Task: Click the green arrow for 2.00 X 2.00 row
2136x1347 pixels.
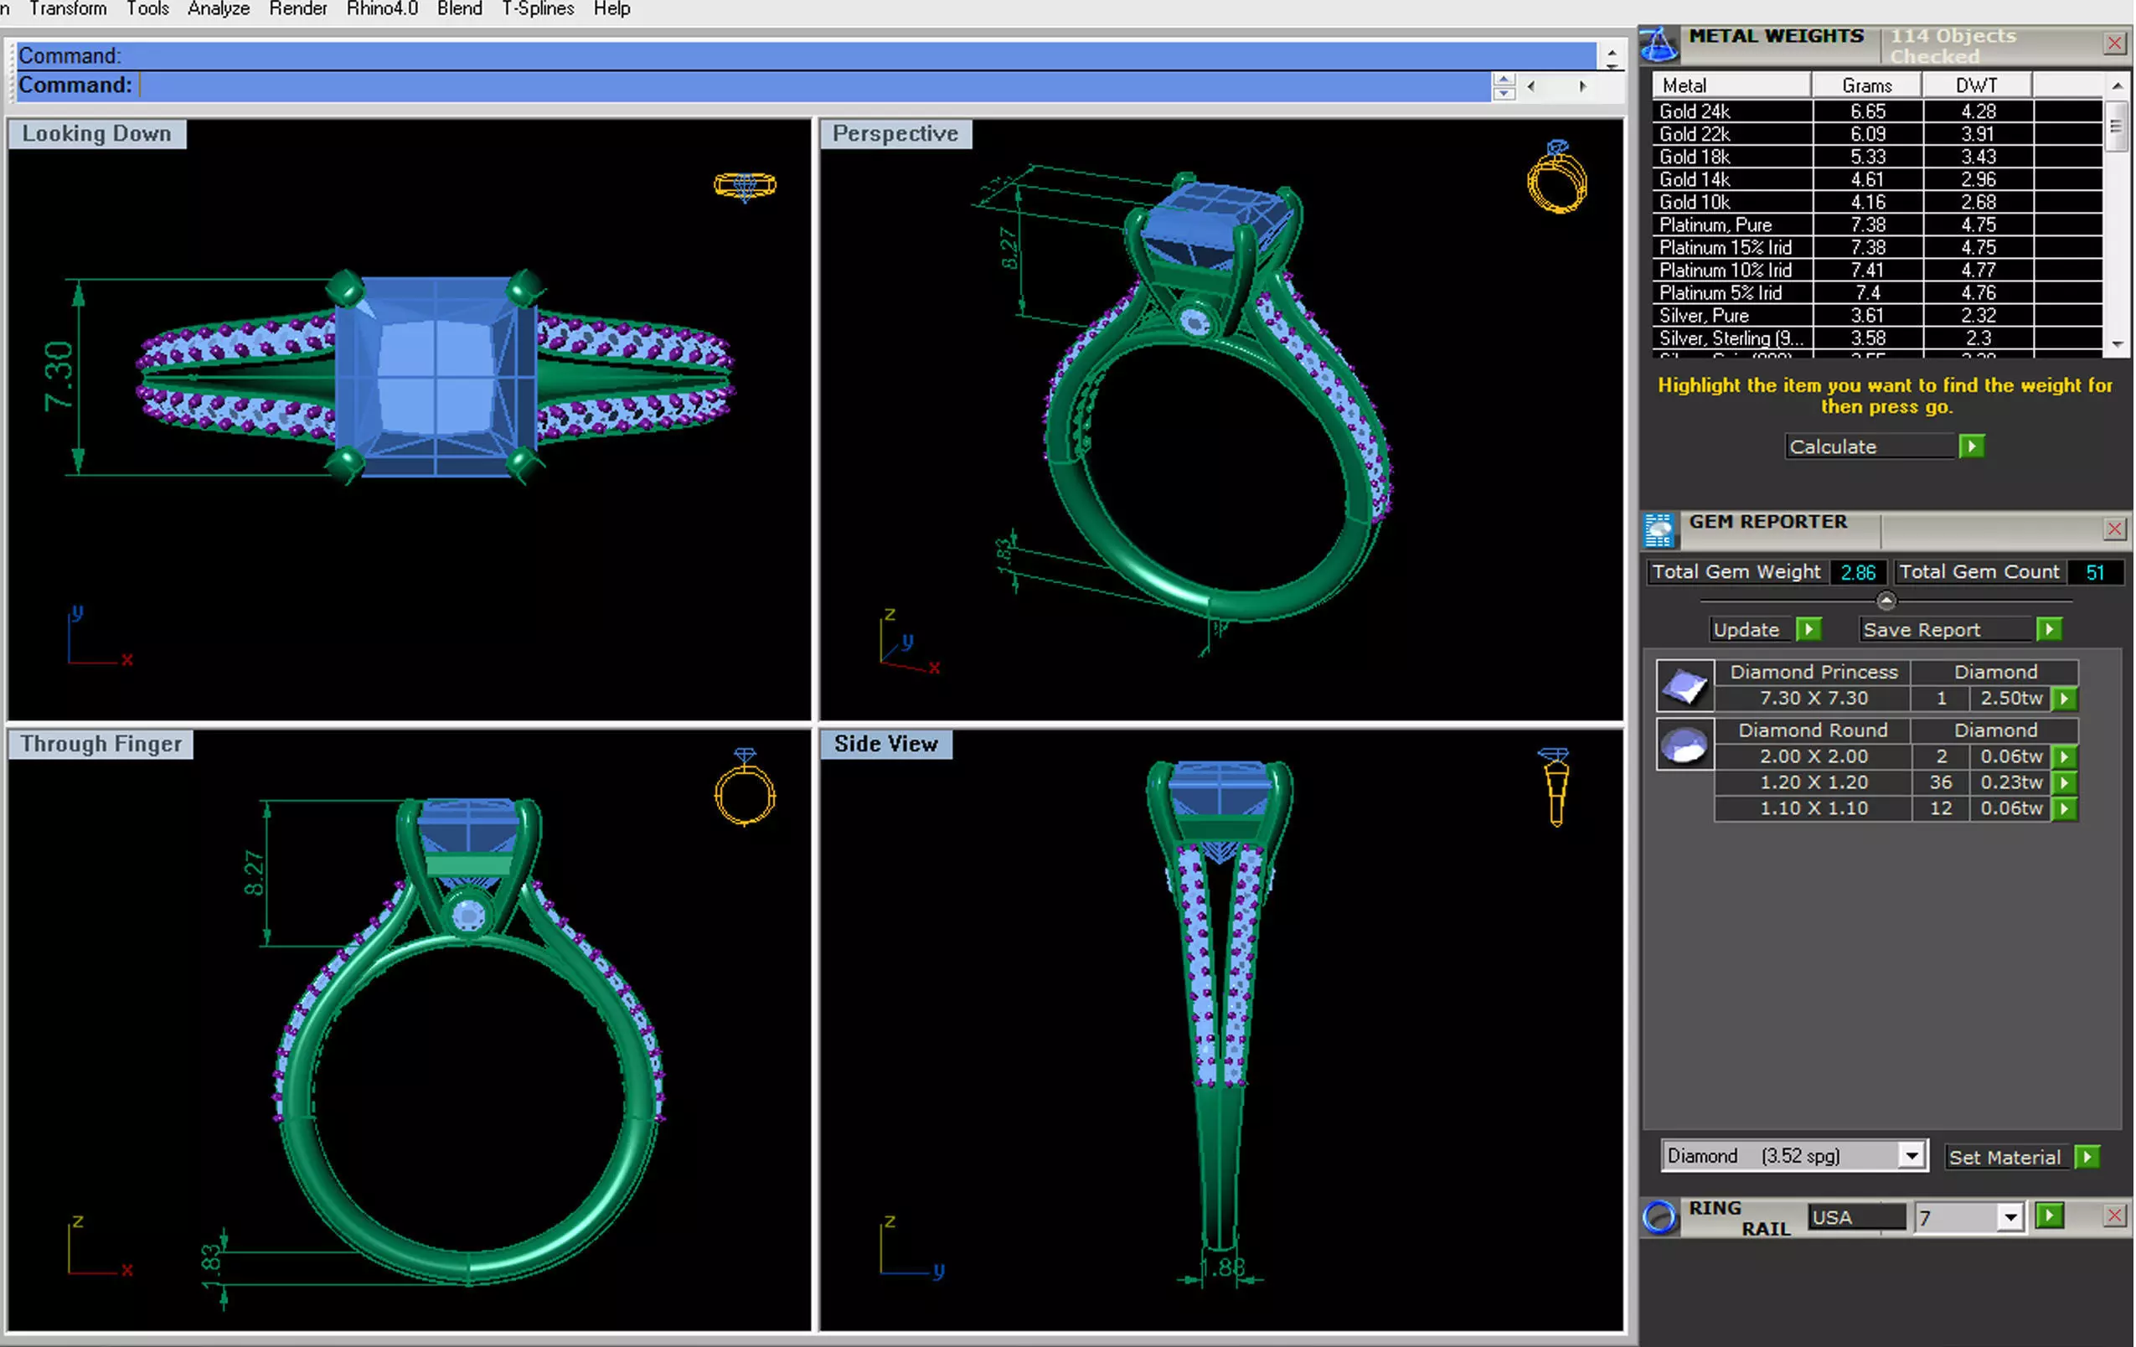Action: (2064, 756)
